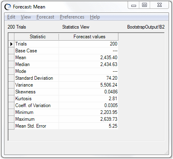Open the Edit menu
The image size is (173, 159).
(11, 17)
